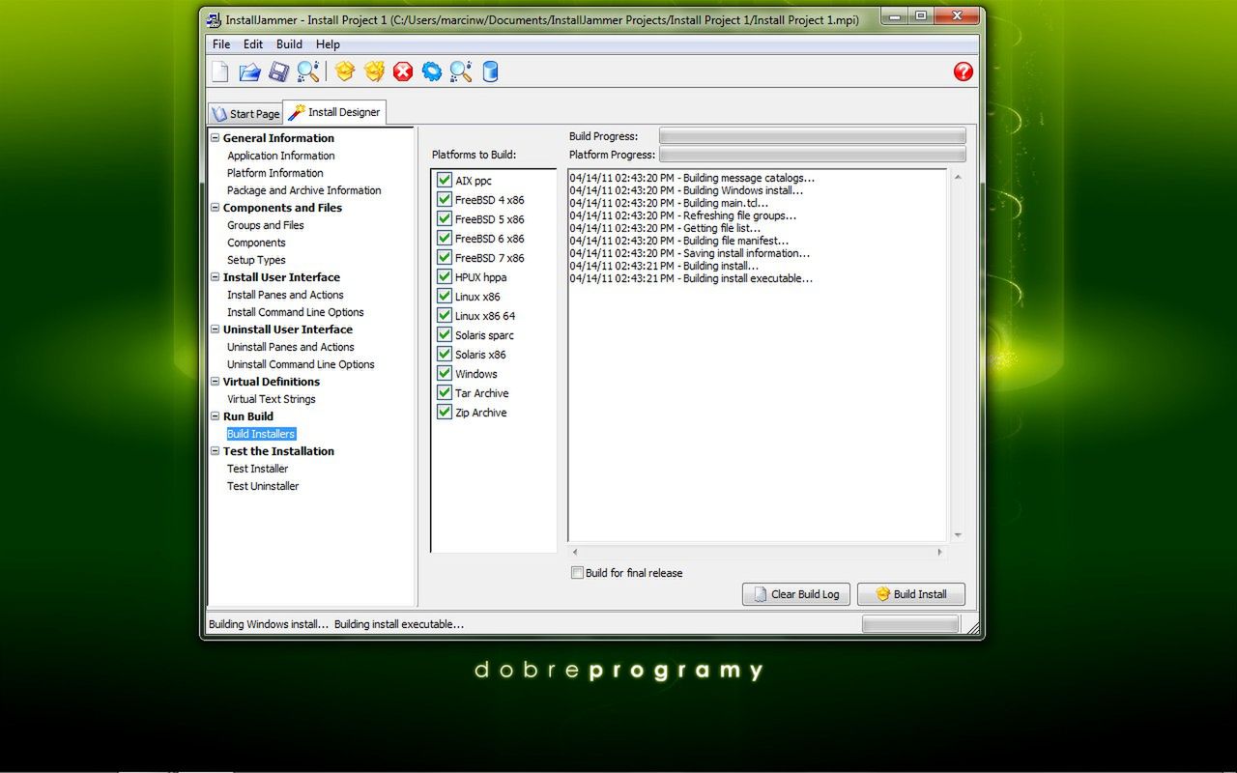Uncheck the FreeBSD 4 x86 platform
This screenshot has width=1237, height=773.
point(445,199)
